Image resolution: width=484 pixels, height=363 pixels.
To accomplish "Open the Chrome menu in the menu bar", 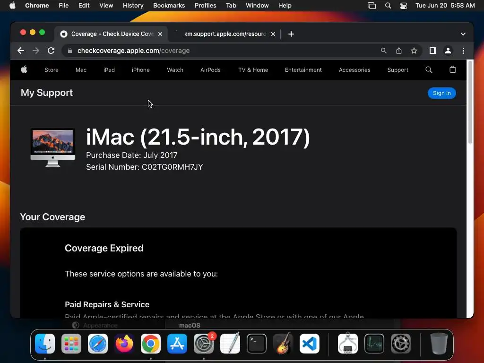I will [x=37, y=6].
